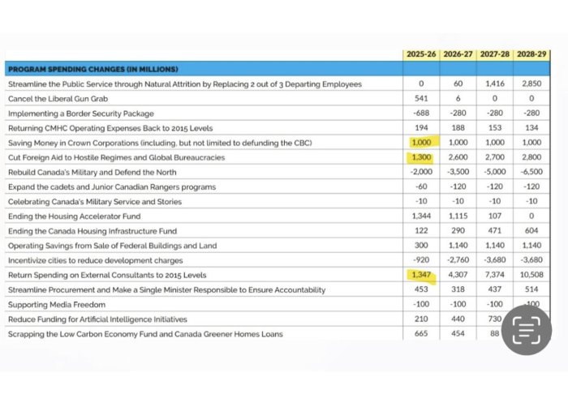Click the 10,508 value in 2028-29 column
Screen dimensions: 568x394
531,275
